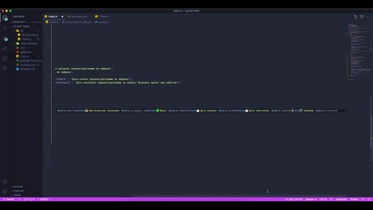Click the unsaved dot on index.js tab
This screenshot has width=373, height=210.
coord(62,16)
